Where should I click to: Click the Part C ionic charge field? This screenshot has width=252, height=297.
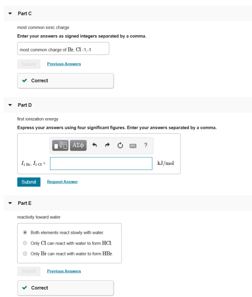[63, 49]
